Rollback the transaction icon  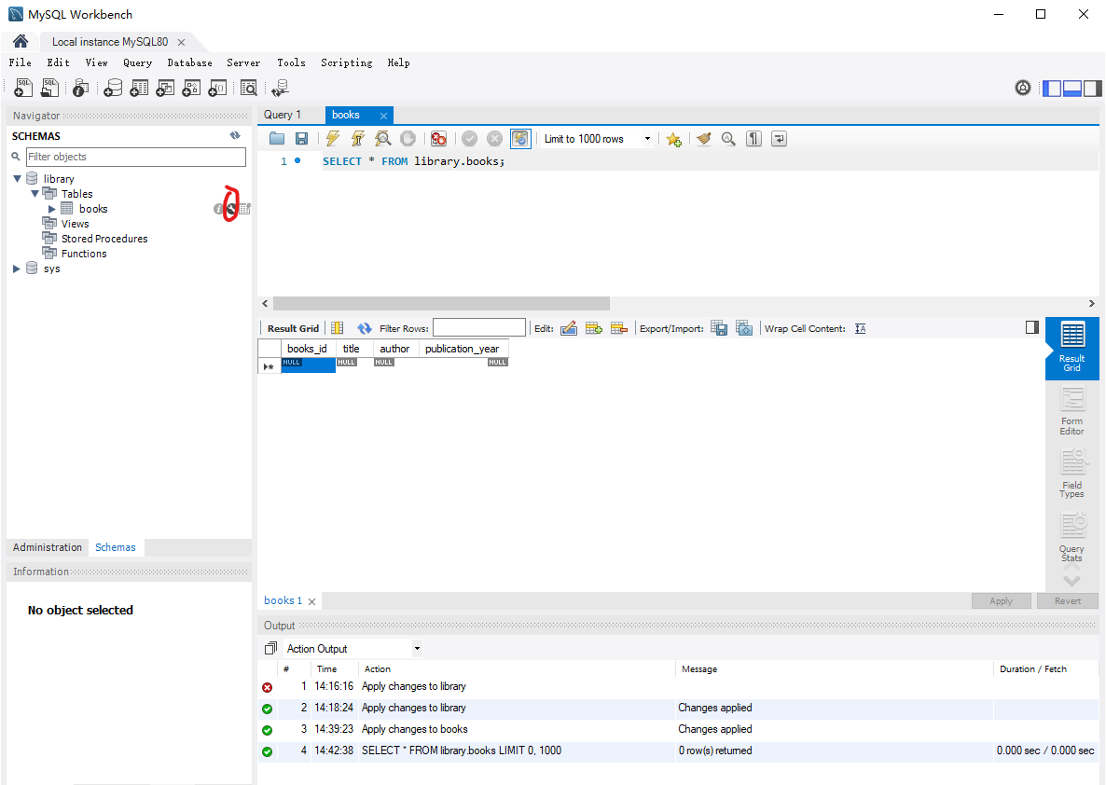(494, 139)
